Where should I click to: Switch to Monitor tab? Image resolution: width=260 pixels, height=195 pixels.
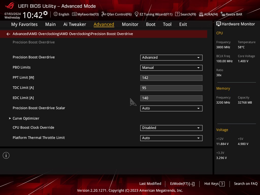point(130,24)
